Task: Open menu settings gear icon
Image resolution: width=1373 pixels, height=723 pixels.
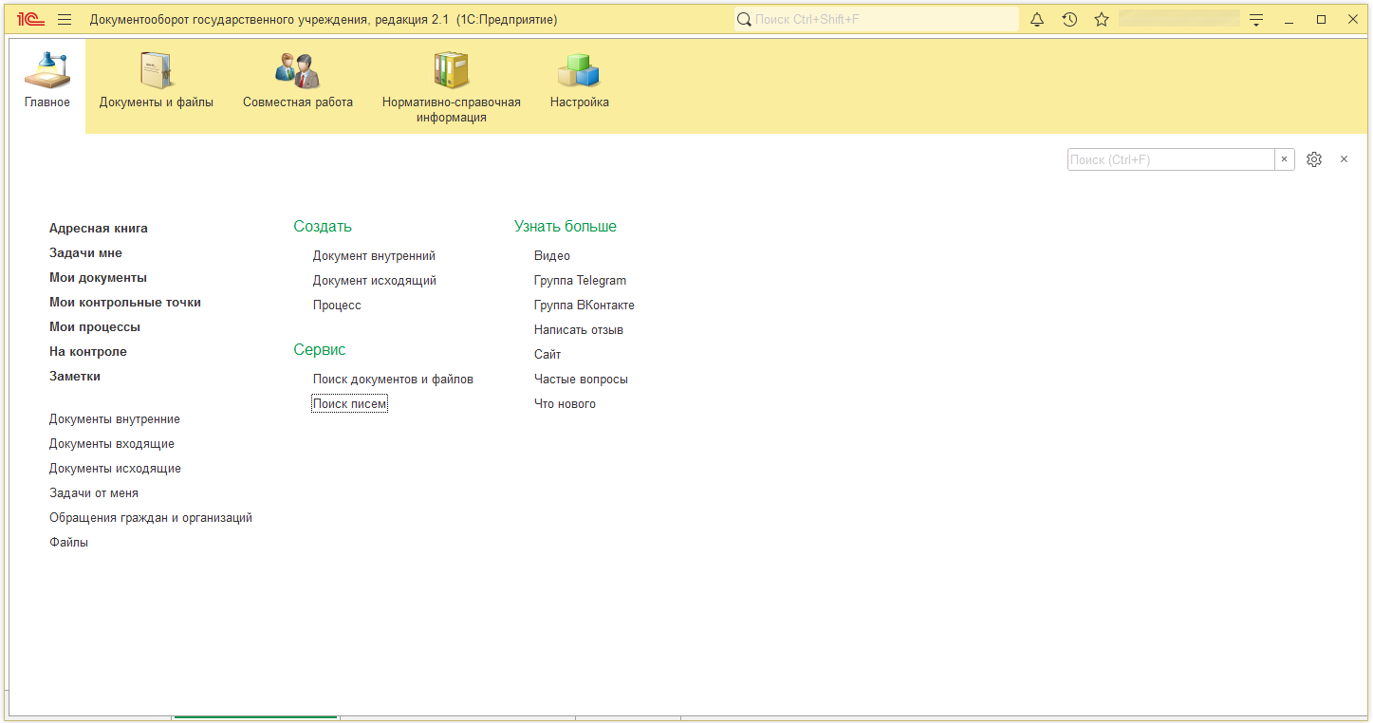Action: tap(1314, 159)
